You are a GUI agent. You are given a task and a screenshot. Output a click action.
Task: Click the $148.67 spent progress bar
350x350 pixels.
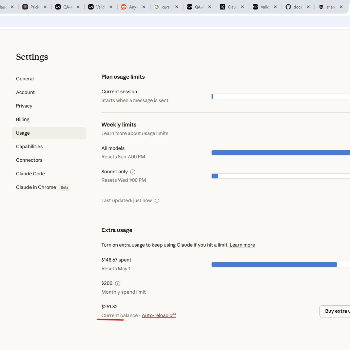tap(280, 265)
